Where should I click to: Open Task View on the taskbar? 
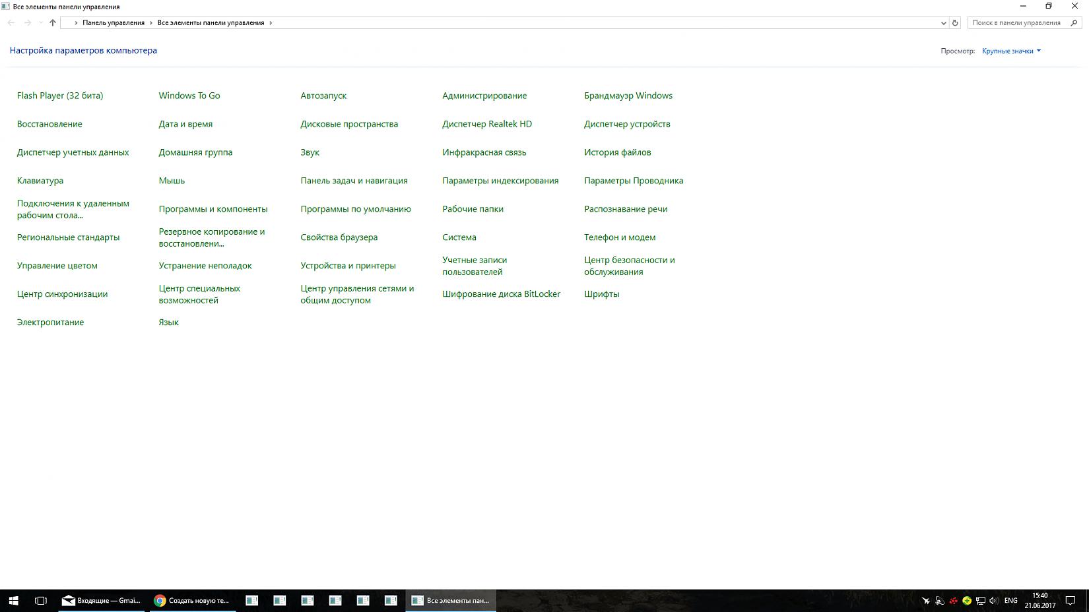click(x=41, y=600)
